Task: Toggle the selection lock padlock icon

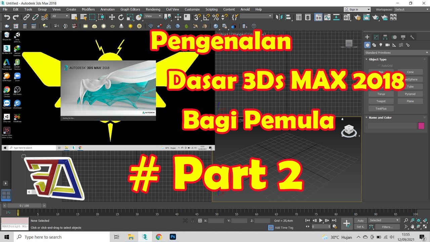Action: (192, 221)
